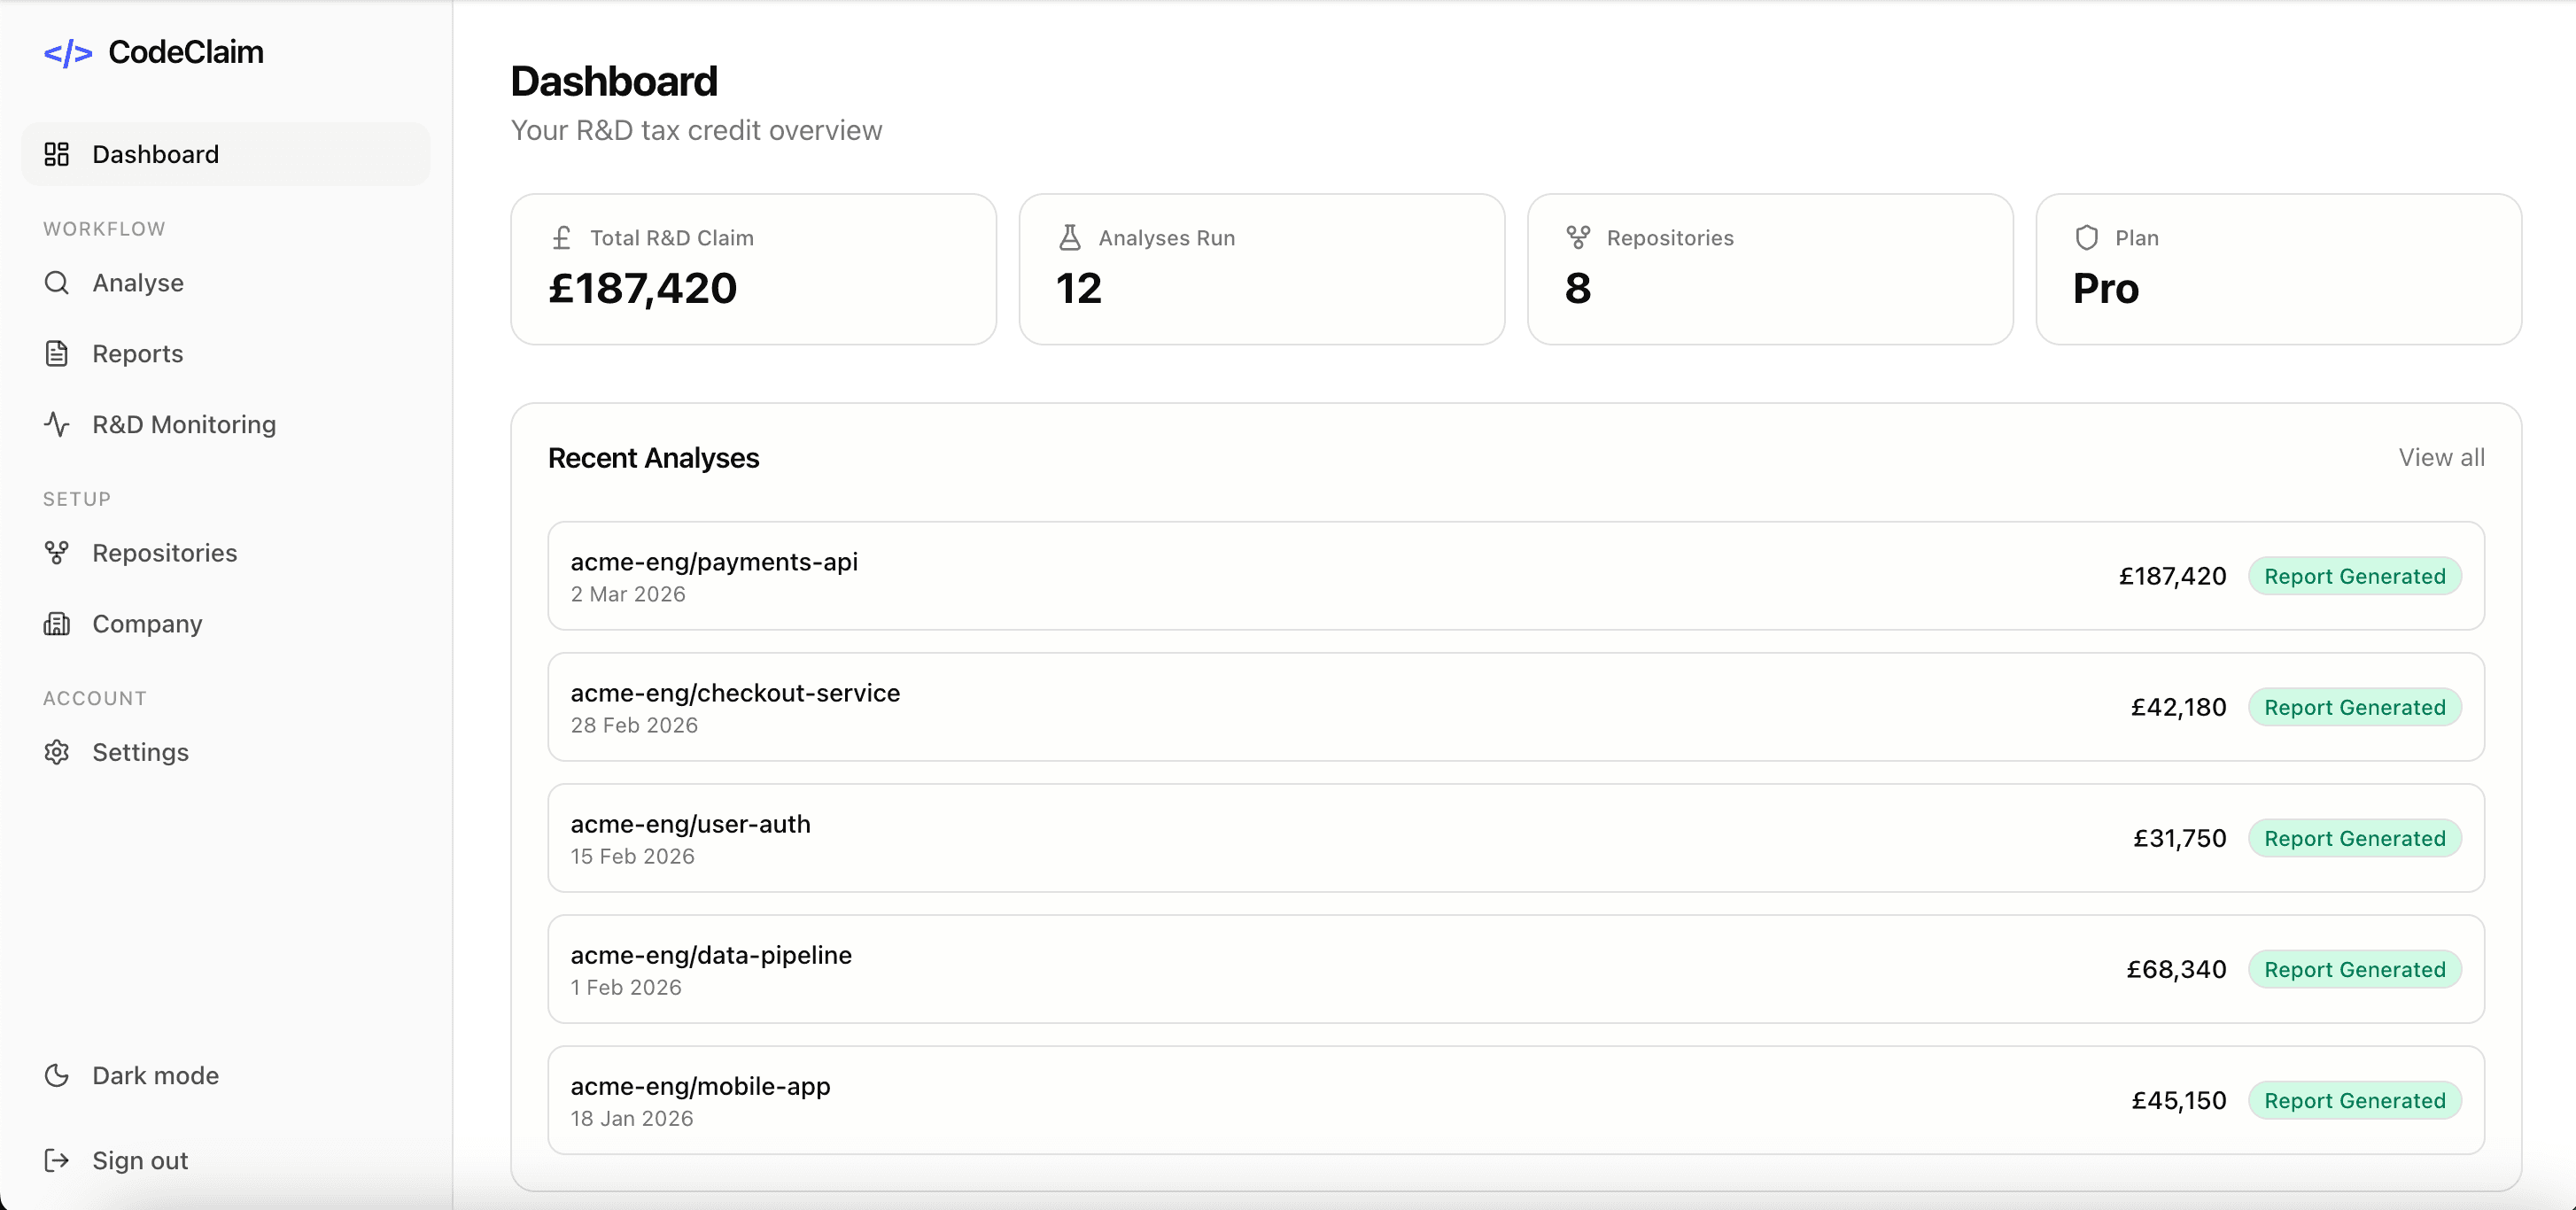Screen dimensions: 2576x1210
Task: Open the Dashboard navigation entry
Action: (x=156, y=154)
